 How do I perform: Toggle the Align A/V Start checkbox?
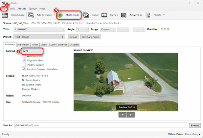[x=24, y=60]
